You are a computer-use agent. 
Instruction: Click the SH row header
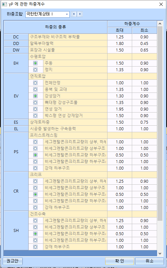[16, 230]
